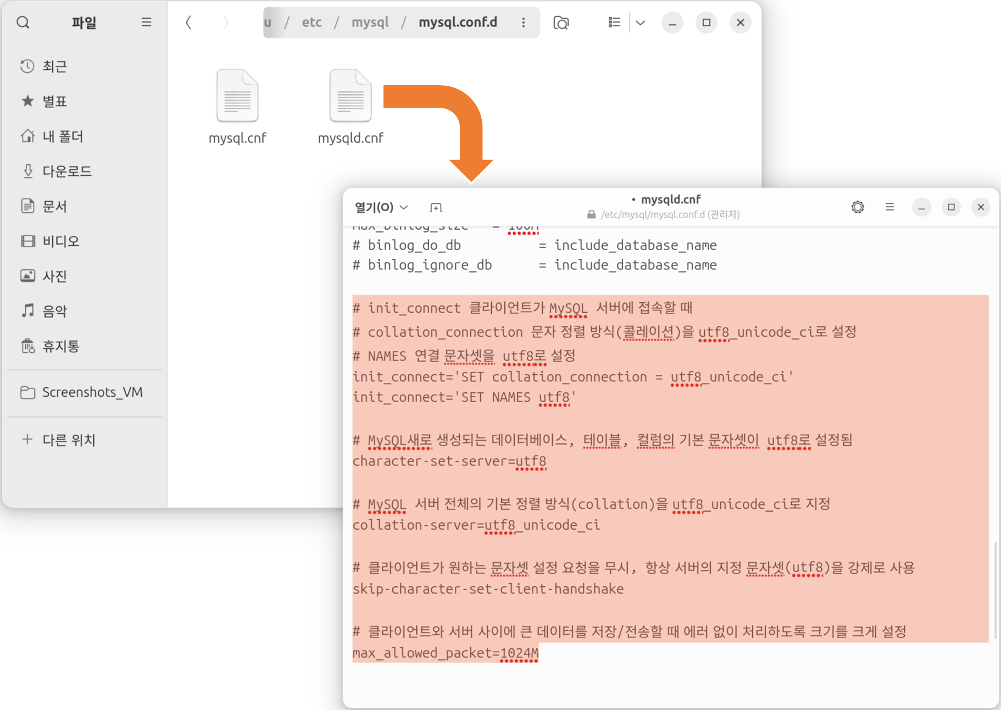Open the path bar three-dot menu
Viewport: 1001px width, 710px height.
(x=523, y=23)
